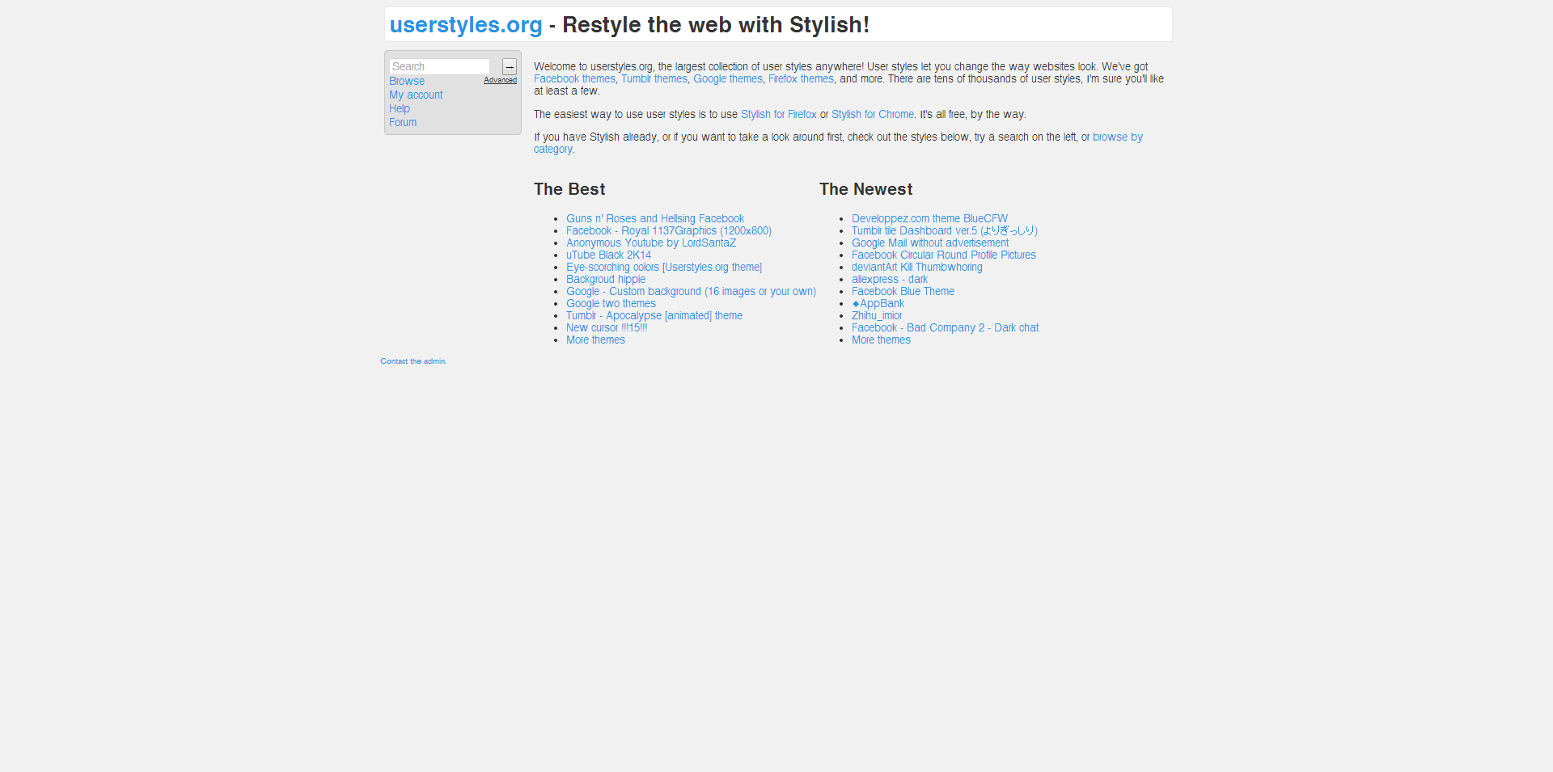The image size is (1553, 772).
Task: Follow the Stylish for Chrome link
Action: (x=873, y=114)
